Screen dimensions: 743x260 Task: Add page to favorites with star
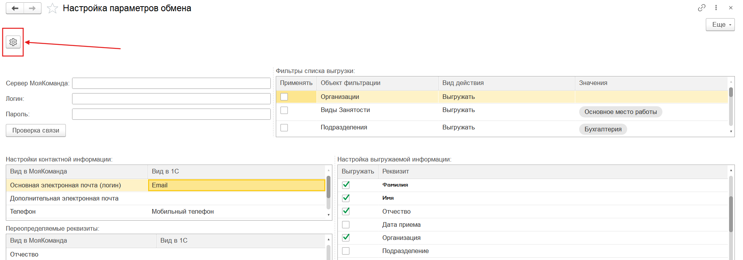tap(52, 8)
